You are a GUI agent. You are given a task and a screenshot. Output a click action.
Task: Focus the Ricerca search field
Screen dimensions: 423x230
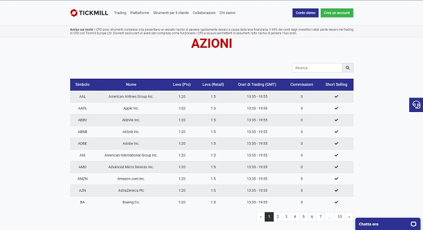tap(317, 68)
